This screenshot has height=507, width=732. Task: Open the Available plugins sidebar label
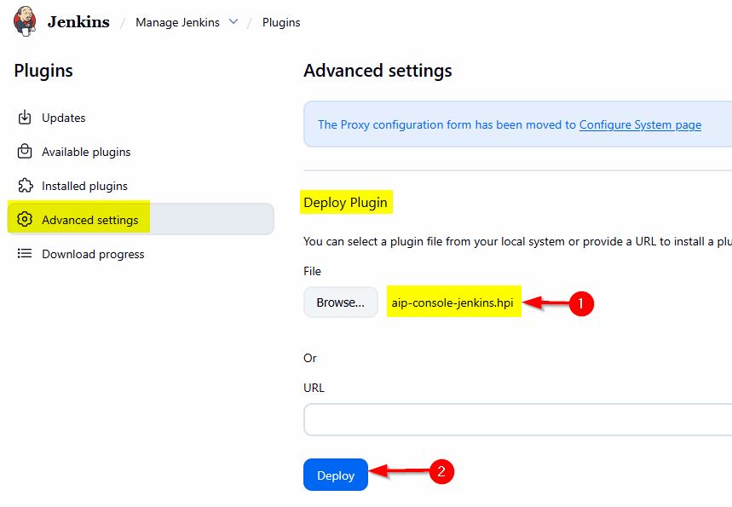[86, 152]
